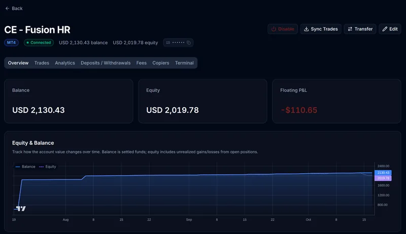
Task: Go back using the Back arrow link
Action: click(x=14, y=8)
